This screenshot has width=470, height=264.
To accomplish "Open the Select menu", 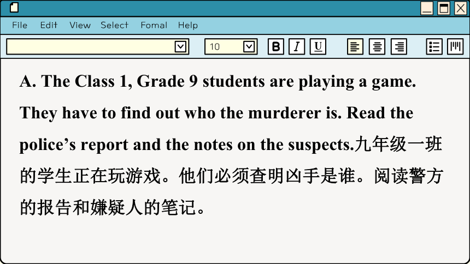I will click(115, 25).
